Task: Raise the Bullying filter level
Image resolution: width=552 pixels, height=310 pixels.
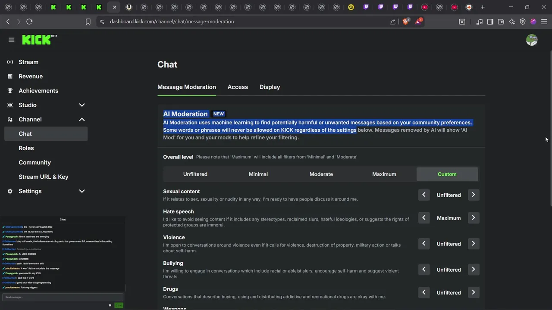Action: point(473,270)
